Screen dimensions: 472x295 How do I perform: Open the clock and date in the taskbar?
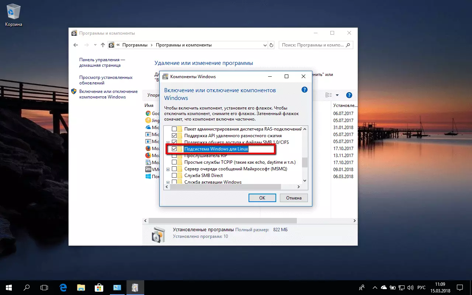click(440, 287)
